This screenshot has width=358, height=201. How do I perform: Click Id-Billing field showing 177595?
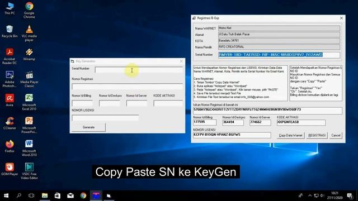205,122
